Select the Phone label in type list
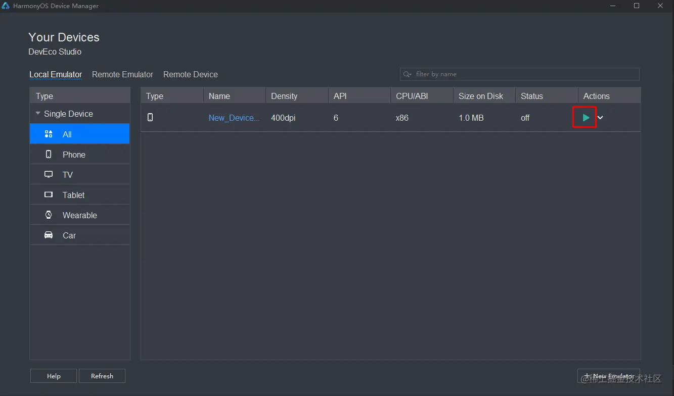The height and width of the screenshot is (396, 674). click(74, 155)
